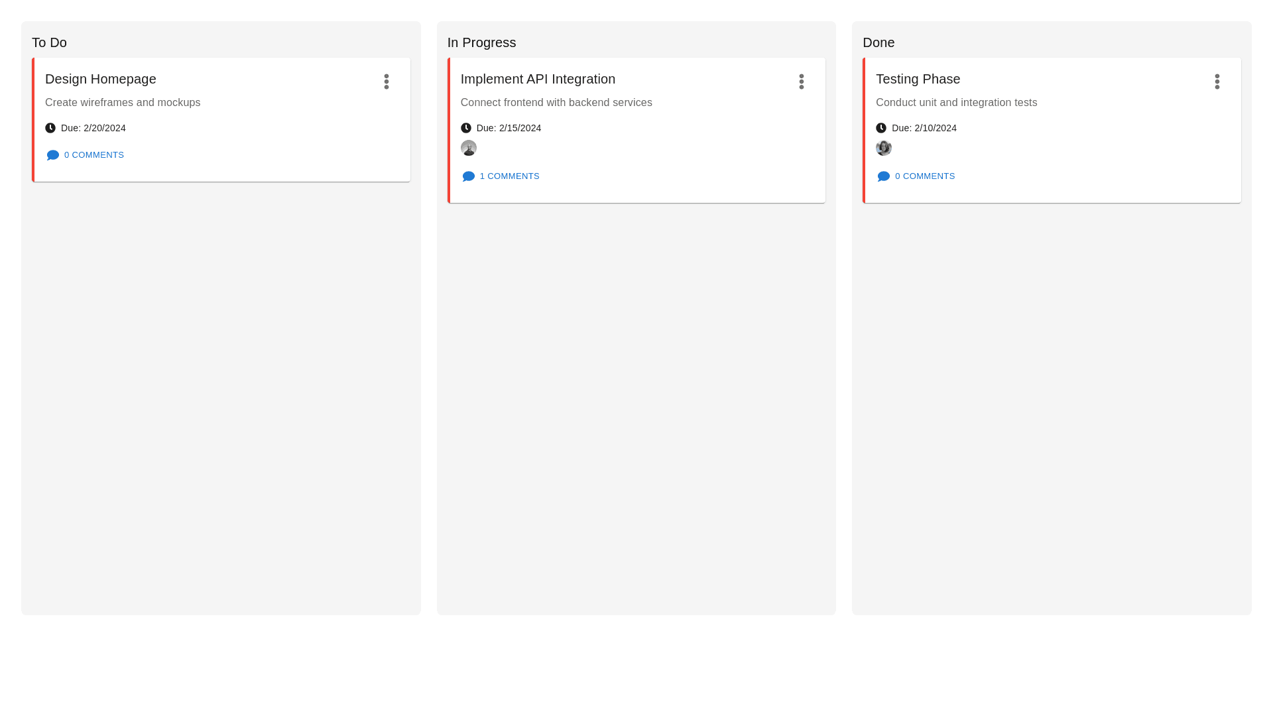The width and height of the screenshot is (1273, 716).
Task: Select the Implement API Integration card title
Action: tap(538, 79)
